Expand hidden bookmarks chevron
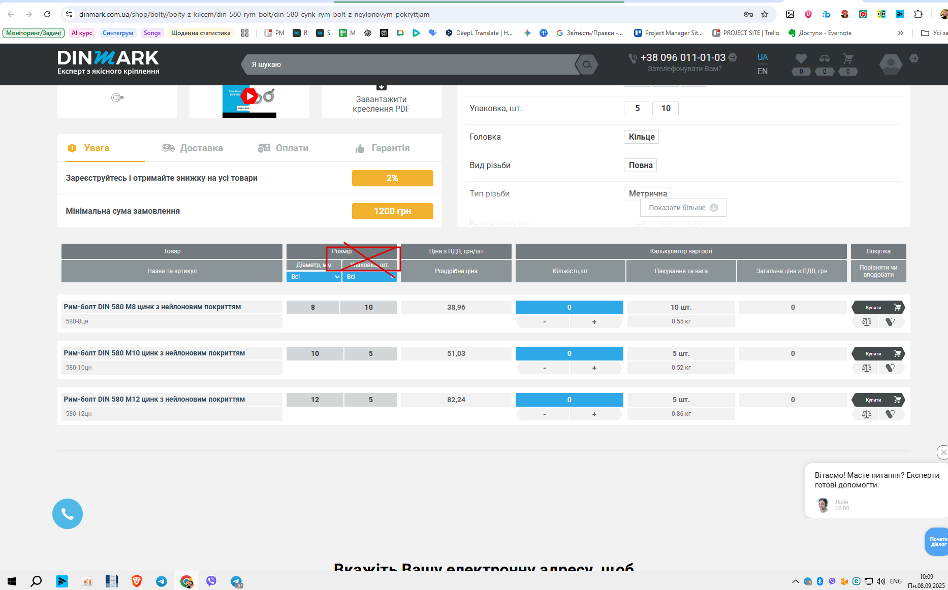 coord(900,33)
